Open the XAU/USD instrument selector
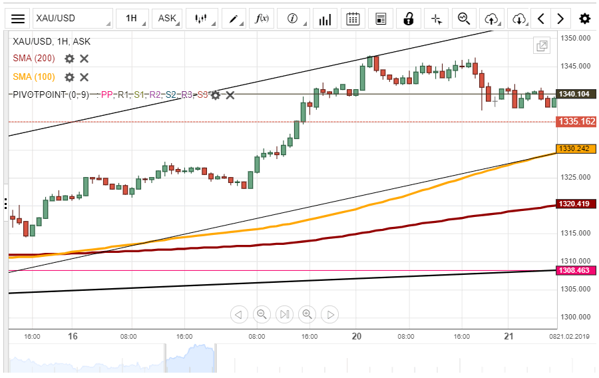599x378 pixels. tap(72, 19)
